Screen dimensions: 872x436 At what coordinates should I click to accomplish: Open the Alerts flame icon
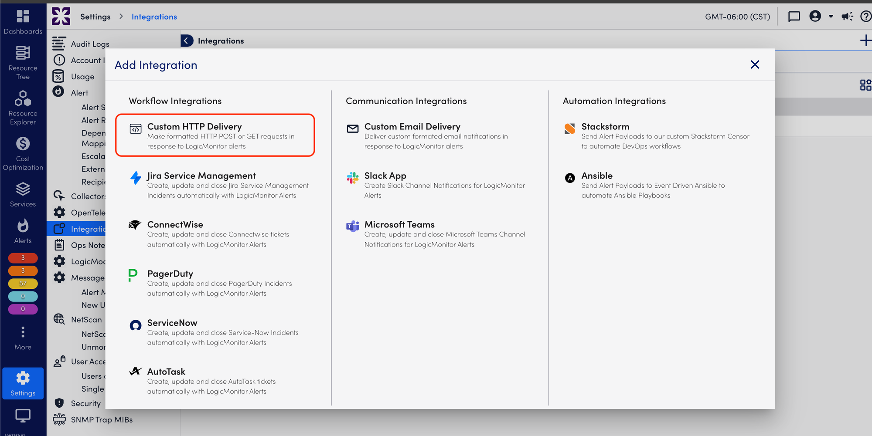point(23,231)
